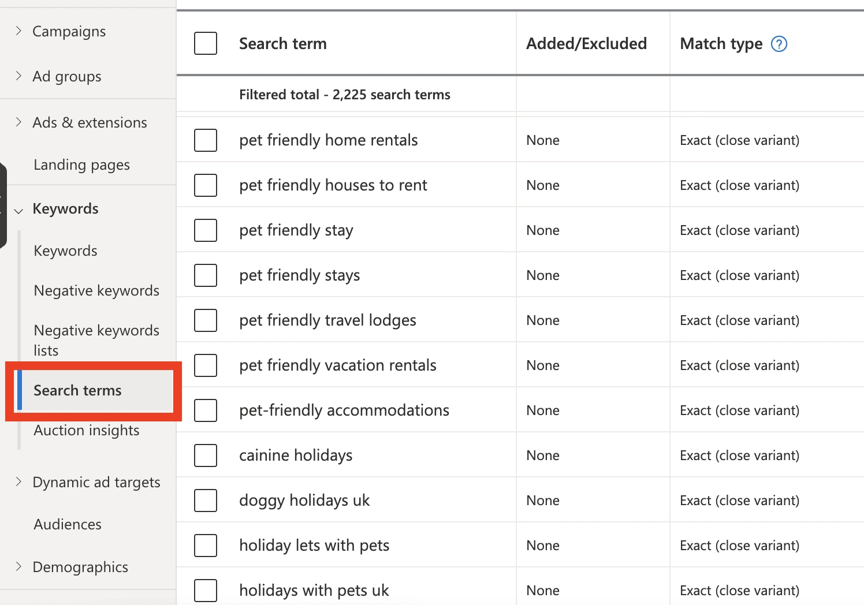Open Auction insights in sidebar

point(87,431)
